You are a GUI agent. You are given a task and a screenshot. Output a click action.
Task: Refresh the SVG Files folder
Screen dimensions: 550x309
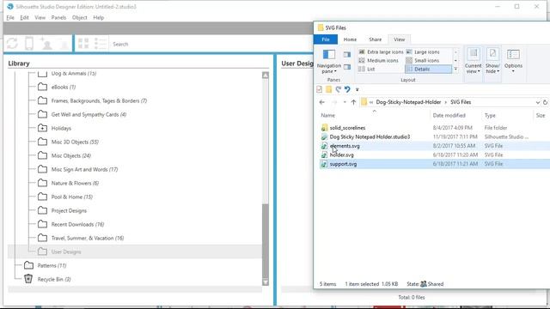(545, 102)
